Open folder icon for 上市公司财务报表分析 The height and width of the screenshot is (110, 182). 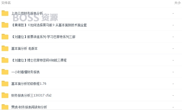5,13
